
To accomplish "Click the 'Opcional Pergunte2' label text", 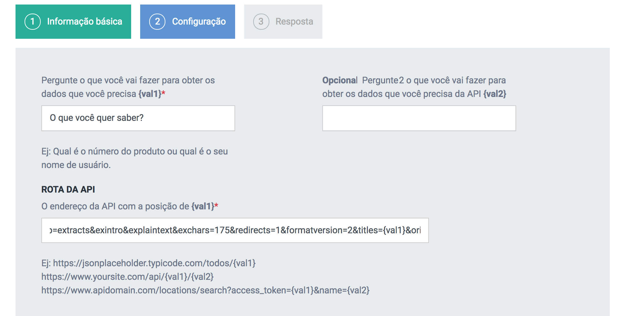I will click(414, 87).
